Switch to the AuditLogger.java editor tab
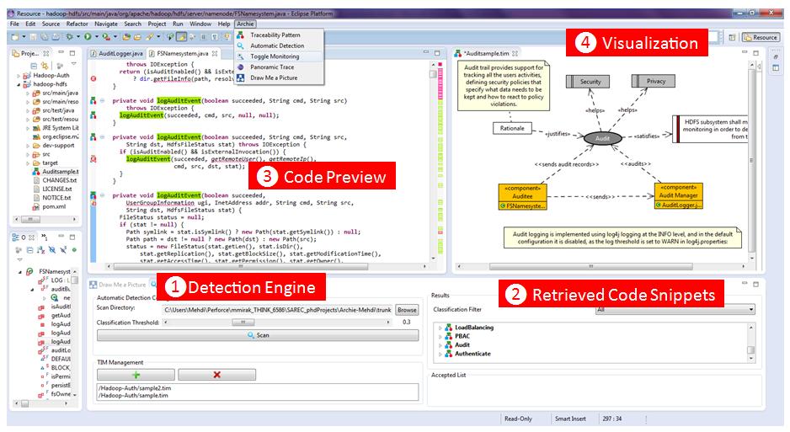Screen dimensions: 790x432 pos(116,53)
